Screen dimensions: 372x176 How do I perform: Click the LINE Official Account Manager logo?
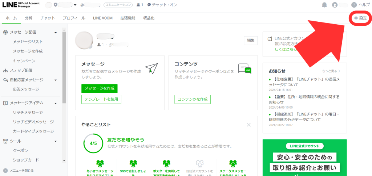[x=21, y=5]
